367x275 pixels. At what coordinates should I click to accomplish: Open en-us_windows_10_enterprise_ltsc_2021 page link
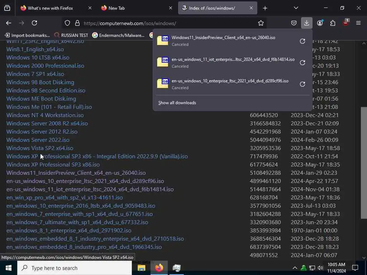[85, 181]
